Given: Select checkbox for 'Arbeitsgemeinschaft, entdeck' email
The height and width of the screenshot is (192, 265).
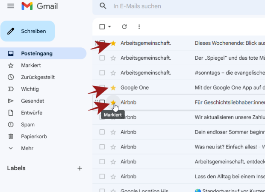Looking at the screenshot, I should point(102,162).
